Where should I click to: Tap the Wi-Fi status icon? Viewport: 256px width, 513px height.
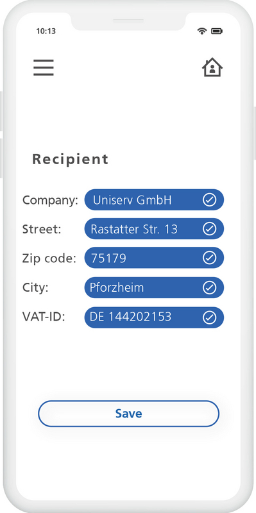(x=202, y=31)
